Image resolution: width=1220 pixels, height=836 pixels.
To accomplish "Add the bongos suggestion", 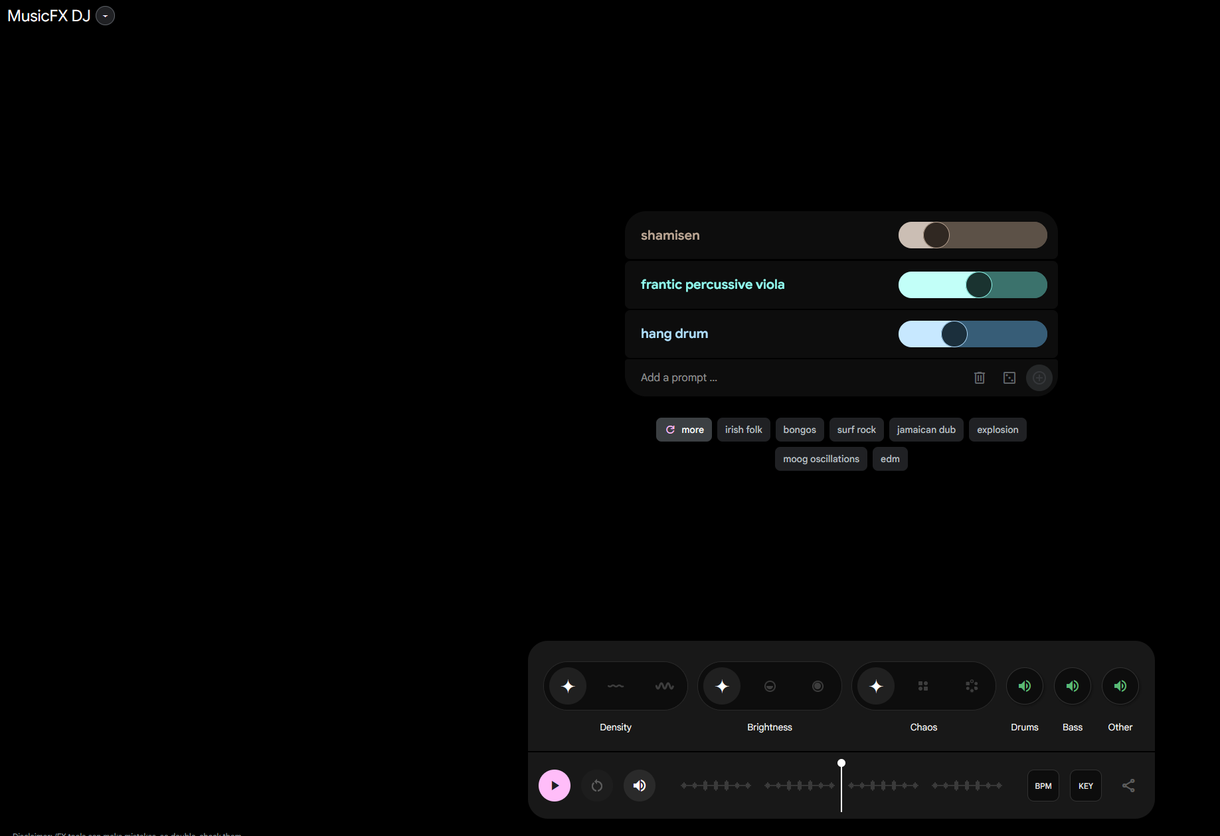I will pyautogui.click(x=800, y=430).
